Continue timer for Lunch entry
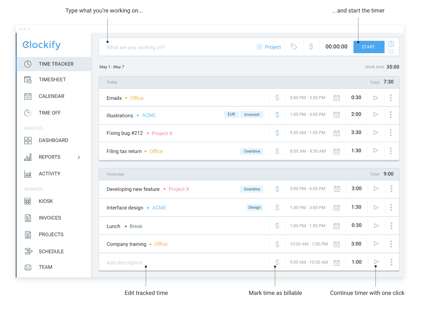The image size is (422, 309). tap(376, 226)
